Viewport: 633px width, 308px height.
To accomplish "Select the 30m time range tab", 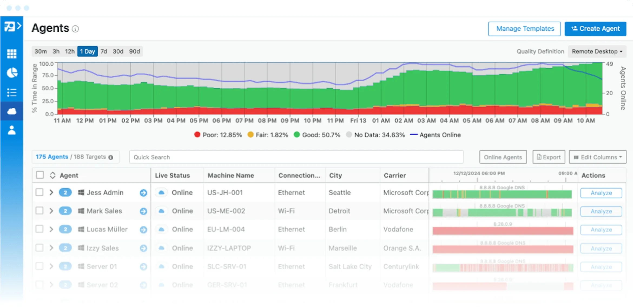I will [x=41, y=51].
